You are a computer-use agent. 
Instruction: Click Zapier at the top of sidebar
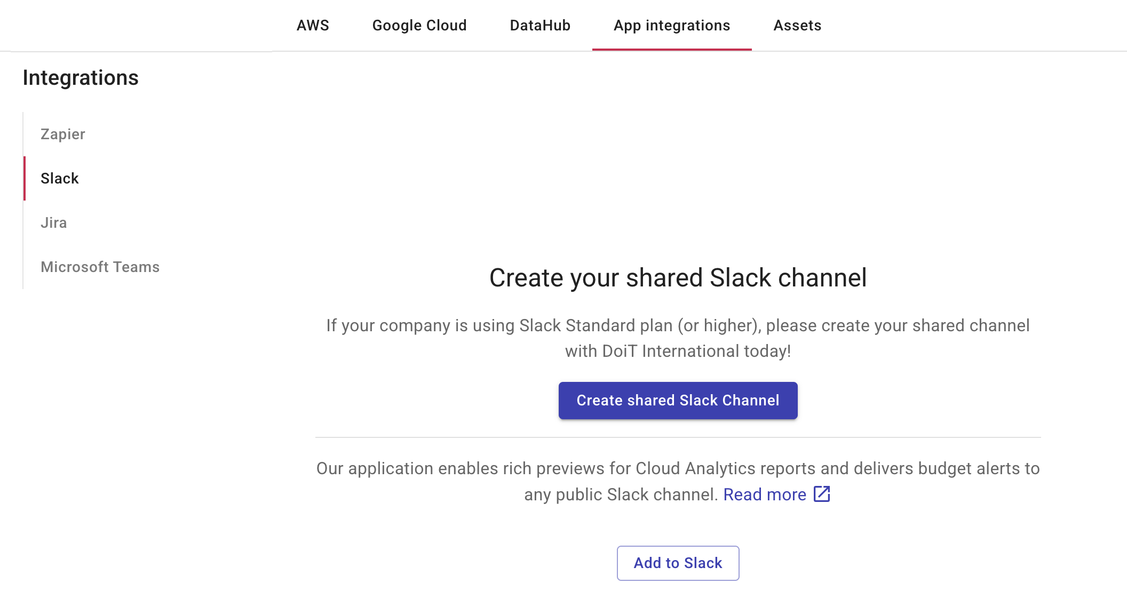pyautogui.click(x=62, y=134)
